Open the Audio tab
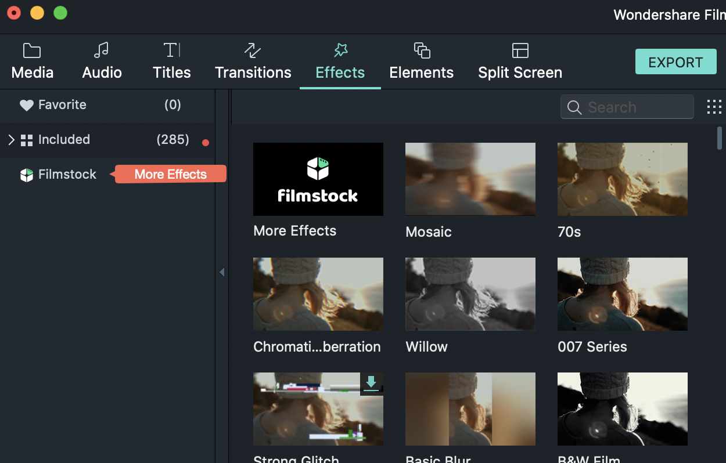726x463 pixels. 102,62
